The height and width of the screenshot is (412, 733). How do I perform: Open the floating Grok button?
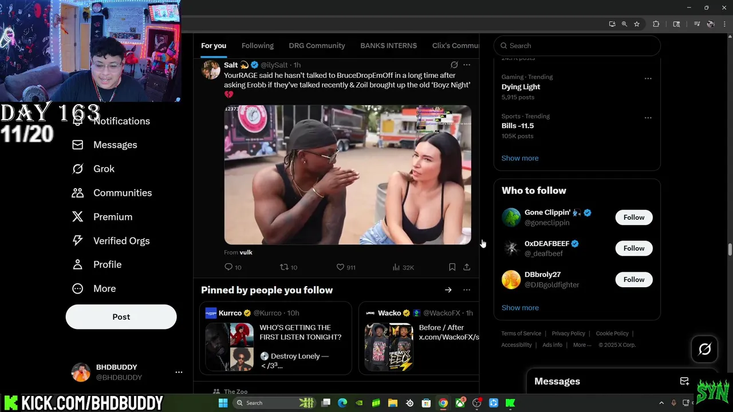(x=704, y=349)
